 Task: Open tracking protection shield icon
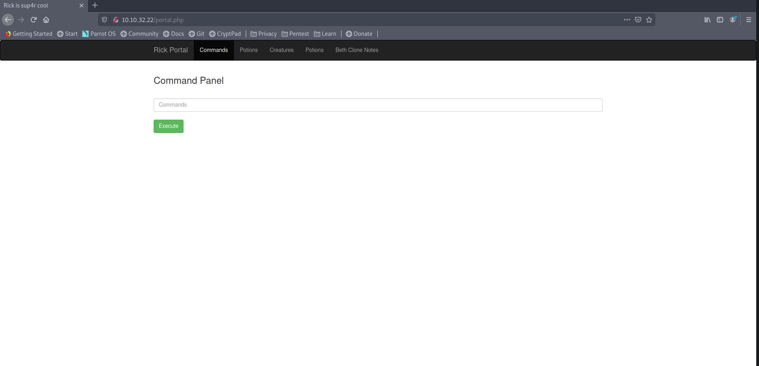coord(104,20)
